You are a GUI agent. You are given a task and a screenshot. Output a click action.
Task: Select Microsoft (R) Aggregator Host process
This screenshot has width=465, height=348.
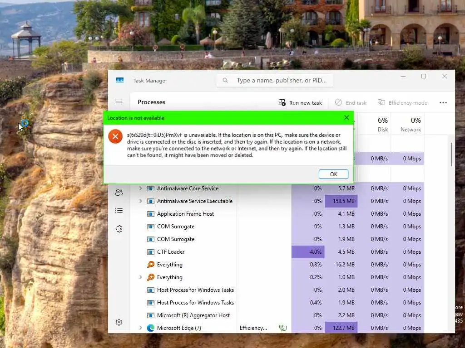193,315
